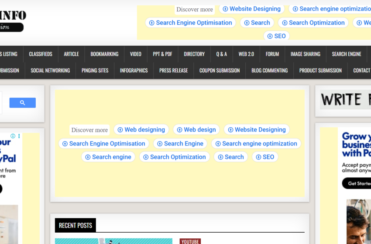Open Web 2.0 menu item

(x=246, y=54)
